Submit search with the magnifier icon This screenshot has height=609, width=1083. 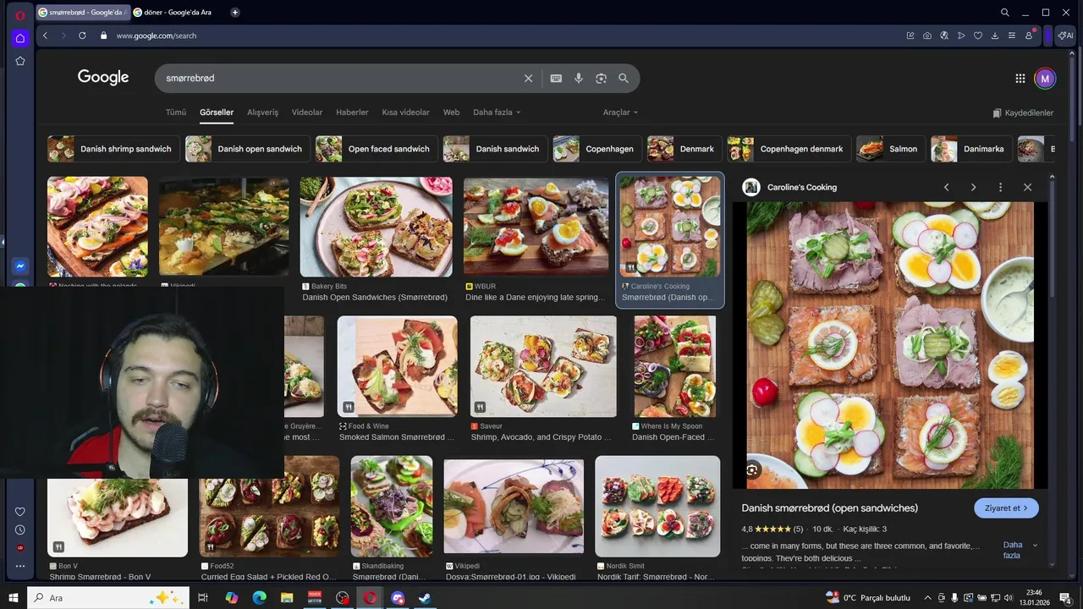[x=624, y=78]
